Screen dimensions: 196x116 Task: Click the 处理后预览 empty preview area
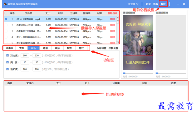[x=171, y=42]
